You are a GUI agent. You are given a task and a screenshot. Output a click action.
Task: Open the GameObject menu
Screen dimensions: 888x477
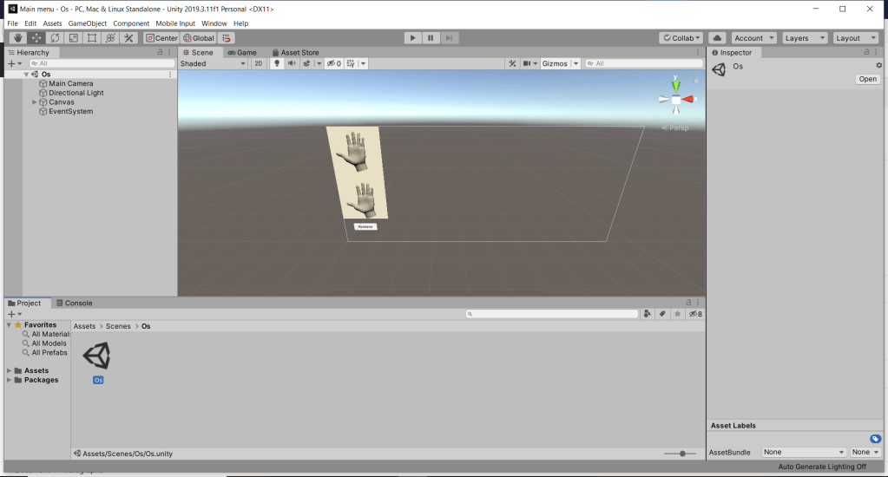tap(87, 23)
